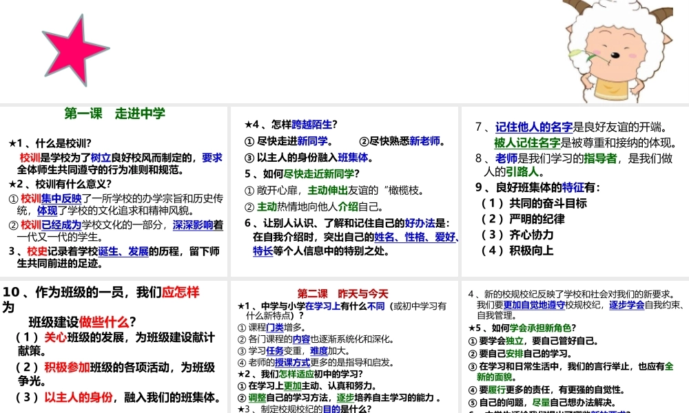Click "②主动热情地向他人介绍自己。"

[x=315, y=206]
